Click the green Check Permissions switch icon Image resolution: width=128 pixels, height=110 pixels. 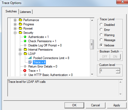pyautogui.click(x=25, y=41)
